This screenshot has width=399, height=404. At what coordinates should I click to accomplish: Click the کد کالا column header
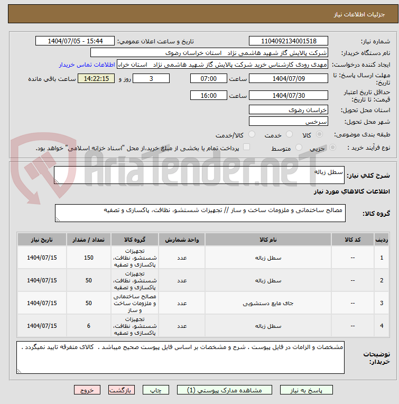[352, 240]
